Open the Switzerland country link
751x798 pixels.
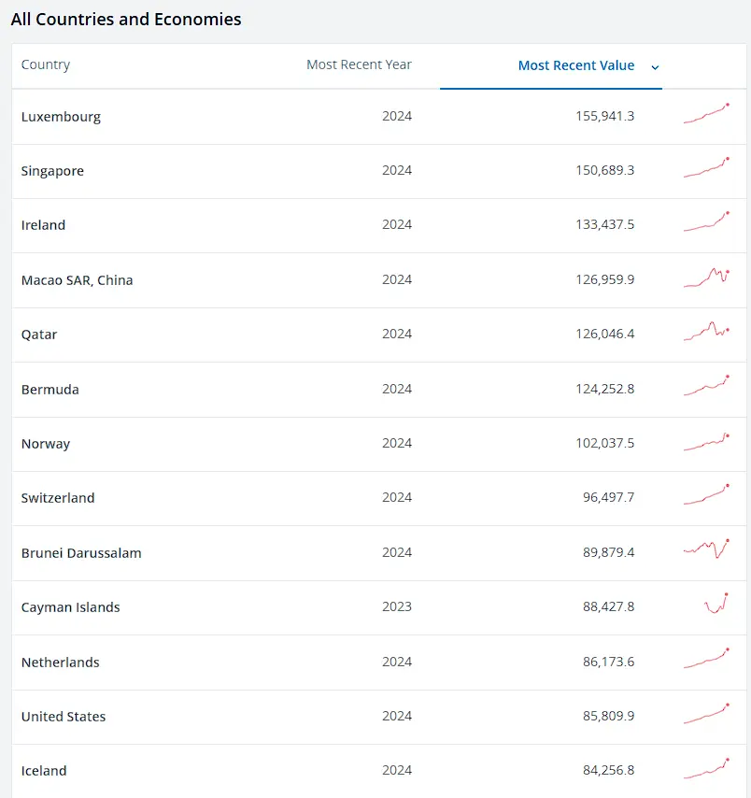point(58,498)
